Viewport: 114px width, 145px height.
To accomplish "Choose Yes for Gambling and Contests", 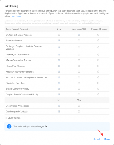I will pos(79,112).
